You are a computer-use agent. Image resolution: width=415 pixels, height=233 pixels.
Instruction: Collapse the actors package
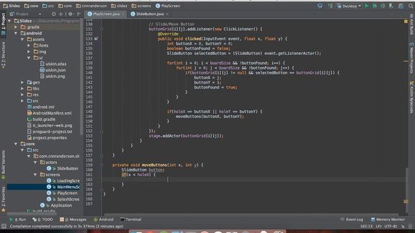pos(35,162)
